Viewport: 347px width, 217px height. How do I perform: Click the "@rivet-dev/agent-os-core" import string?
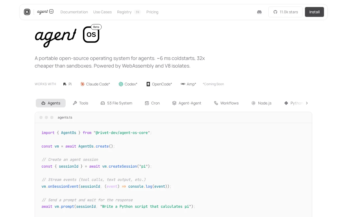point(122,133)
